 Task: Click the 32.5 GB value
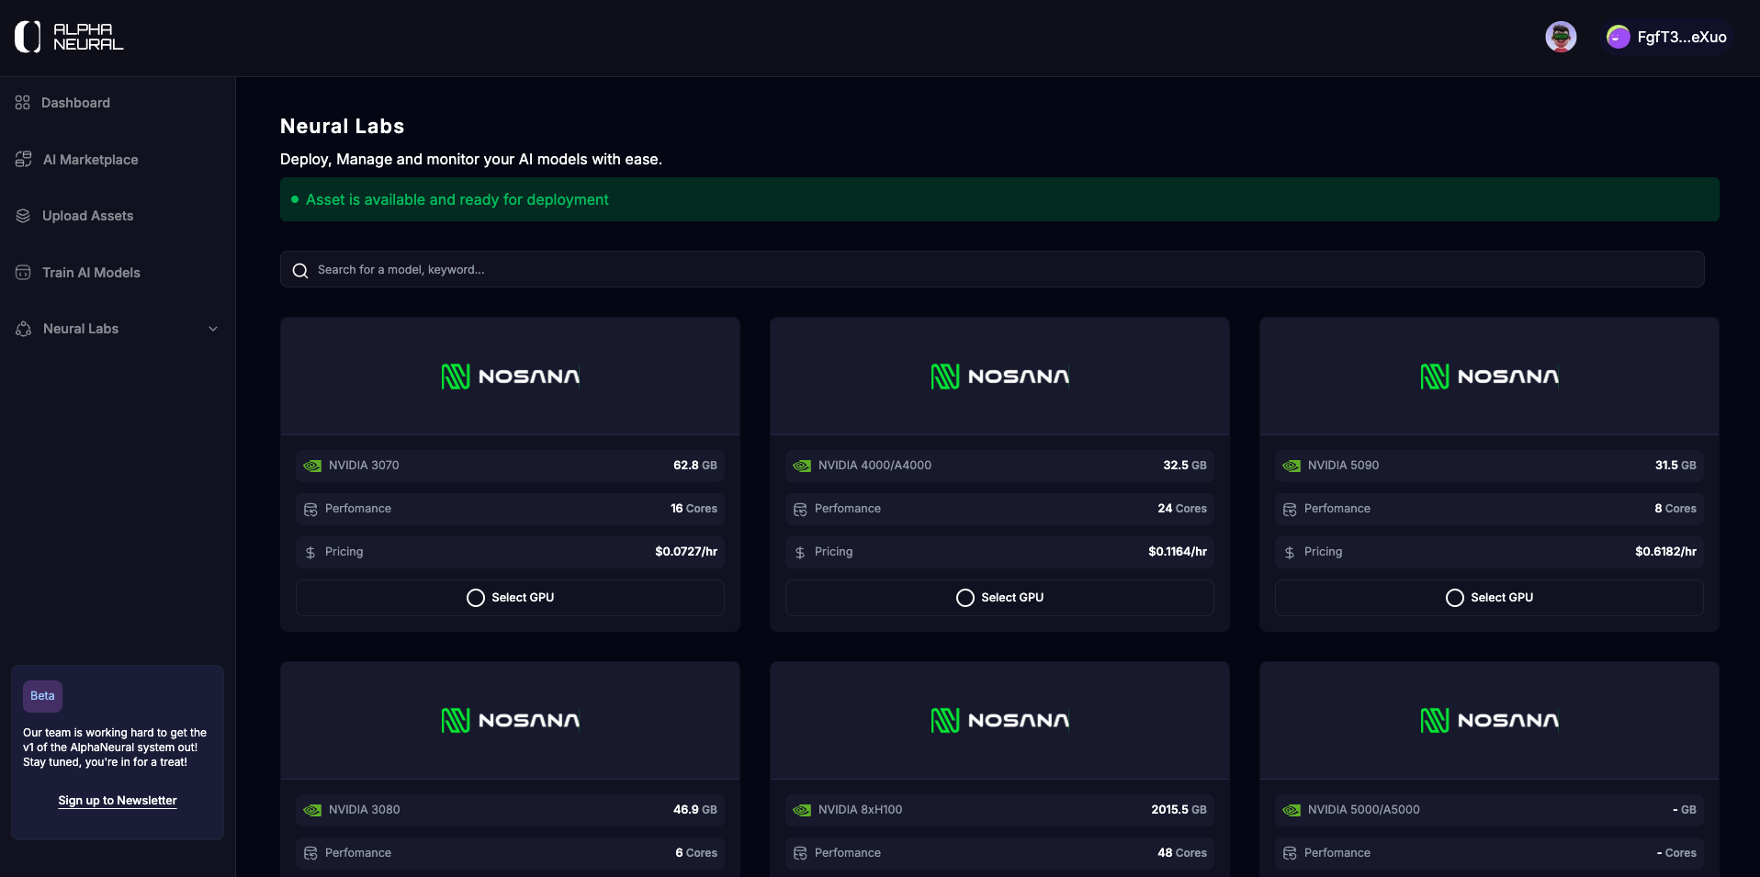click(1185, 466)
